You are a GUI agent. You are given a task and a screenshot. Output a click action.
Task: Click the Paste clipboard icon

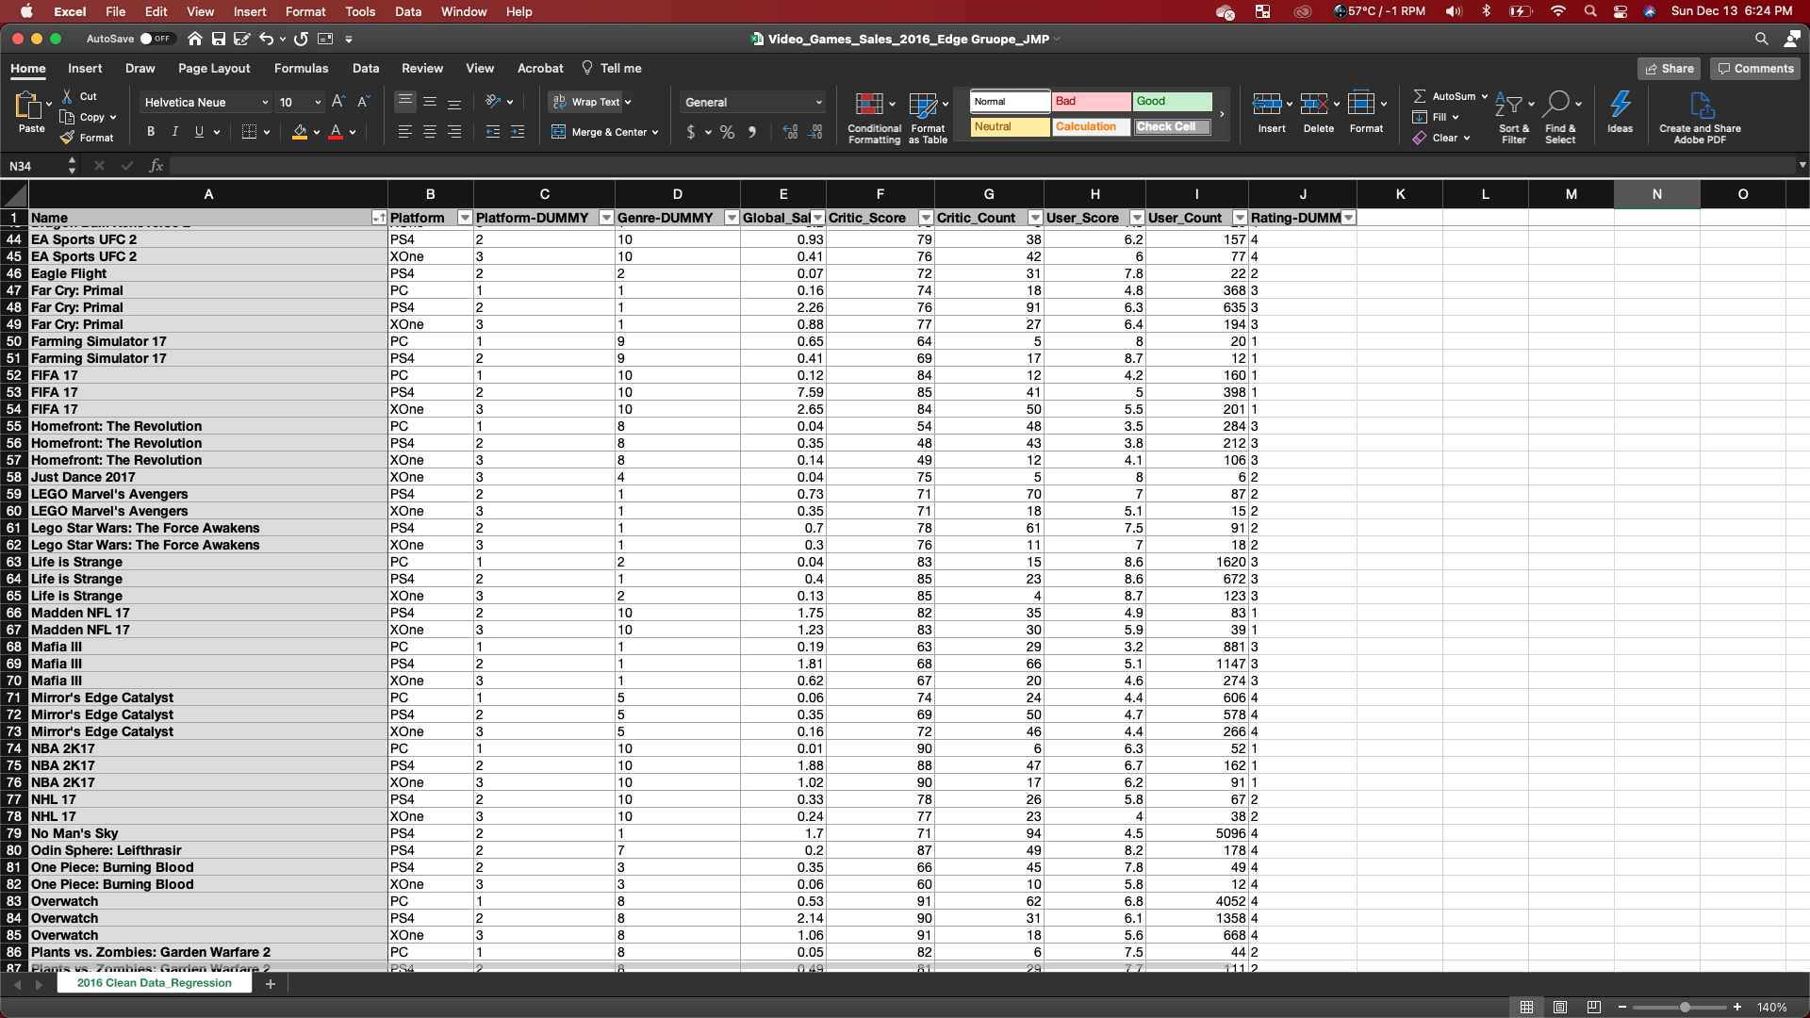pyautogui.click(x=28, y=105)
